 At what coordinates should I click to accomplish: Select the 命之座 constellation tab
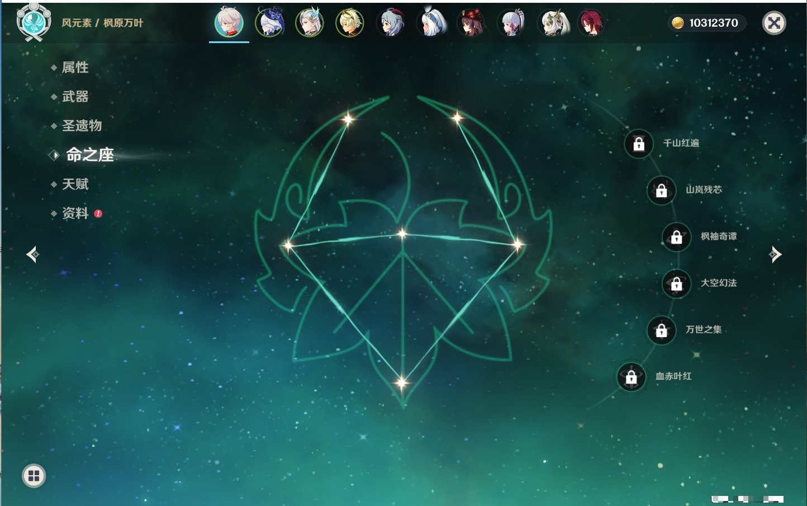coord(90,155)
